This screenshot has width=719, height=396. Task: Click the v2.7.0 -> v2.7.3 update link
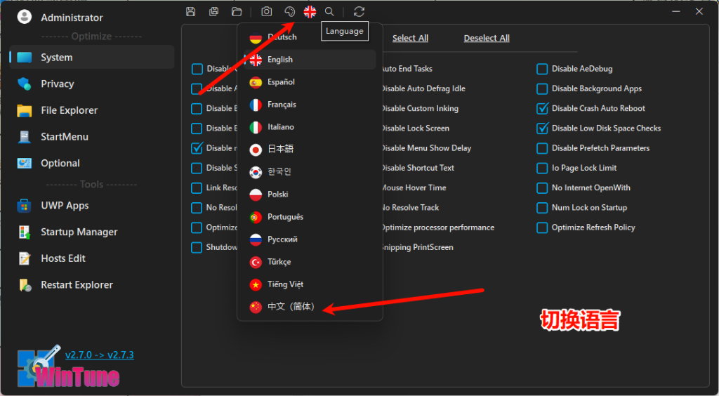99,355
